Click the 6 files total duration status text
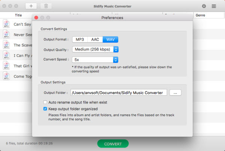The image size is (225, 151). pyautogui.click(x=29, y=143)
